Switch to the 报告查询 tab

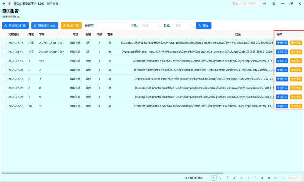coord(53,3)
